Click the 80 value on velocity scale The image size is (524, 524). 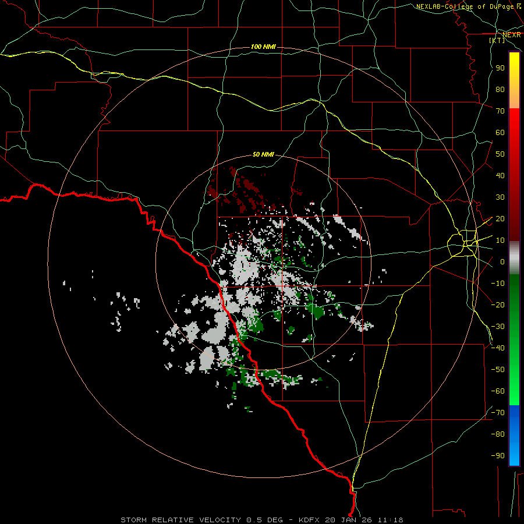click(500, 89)
